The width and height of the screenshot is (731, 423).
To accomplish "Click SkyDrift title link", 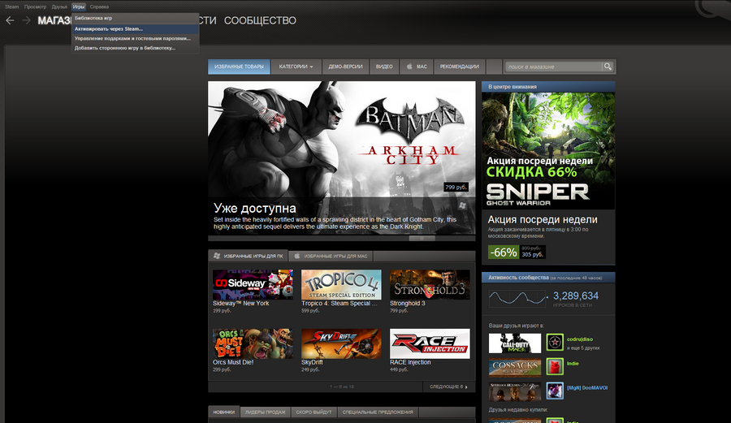I will tap(313, 362).
